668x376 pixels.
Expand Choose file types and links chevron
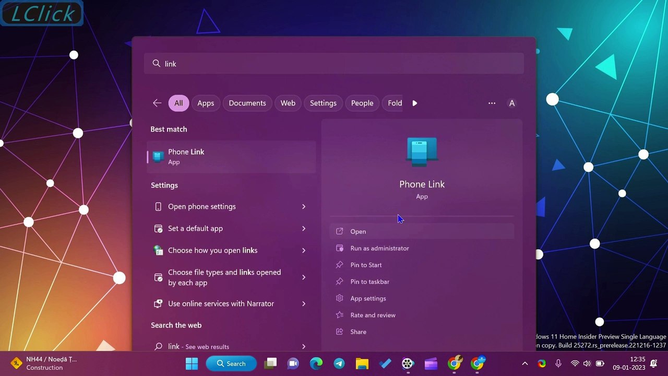(304, 277)
